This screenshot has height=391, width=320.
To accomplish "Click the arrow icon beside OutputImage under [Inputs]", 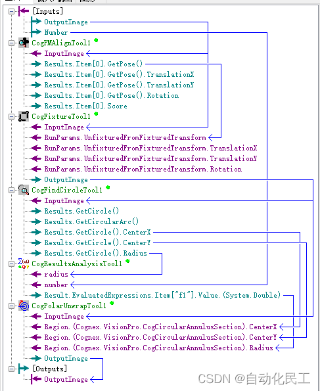I will point(36,22).
